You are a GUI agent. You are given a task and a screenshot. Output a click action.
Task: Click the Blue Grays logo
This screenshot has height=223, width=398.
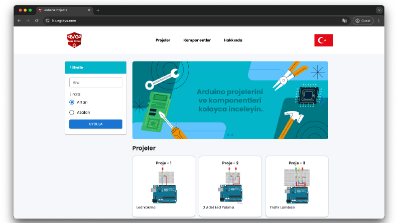74,40
